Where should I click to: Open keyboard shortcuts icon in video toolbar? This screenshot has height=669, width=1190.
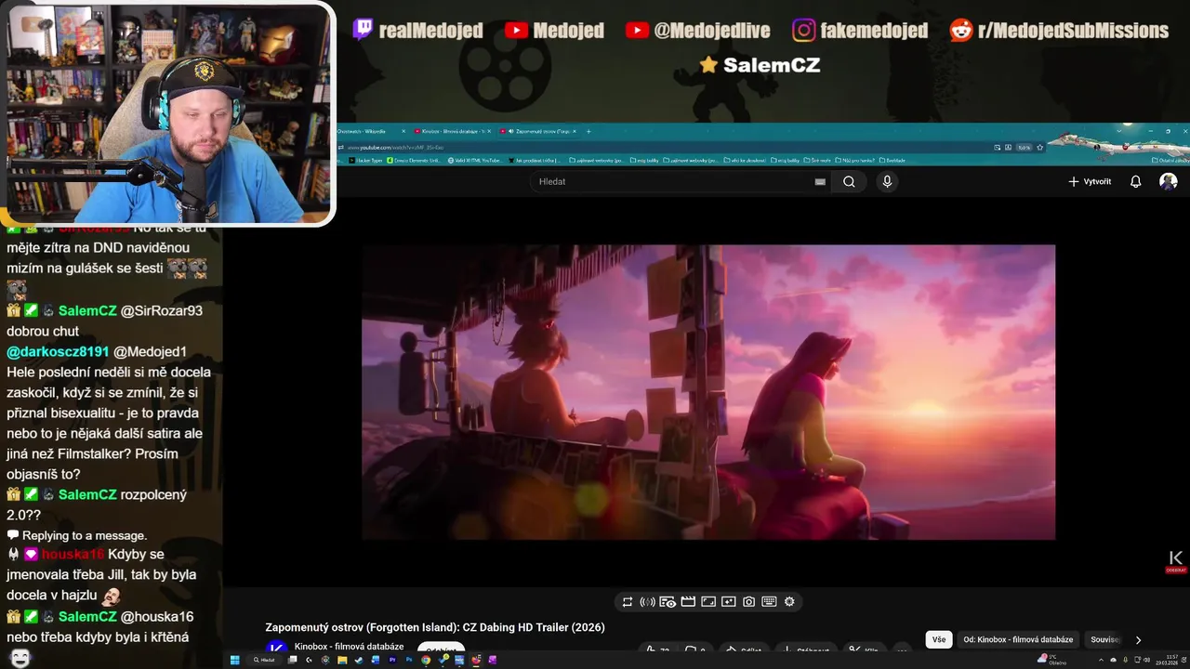[x=769, y=602]
